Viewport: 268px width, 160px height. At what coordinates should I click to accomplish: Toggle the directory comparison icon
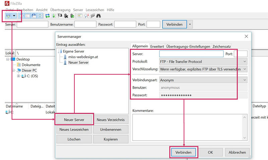pyautogui.click(x=86, y=16)
